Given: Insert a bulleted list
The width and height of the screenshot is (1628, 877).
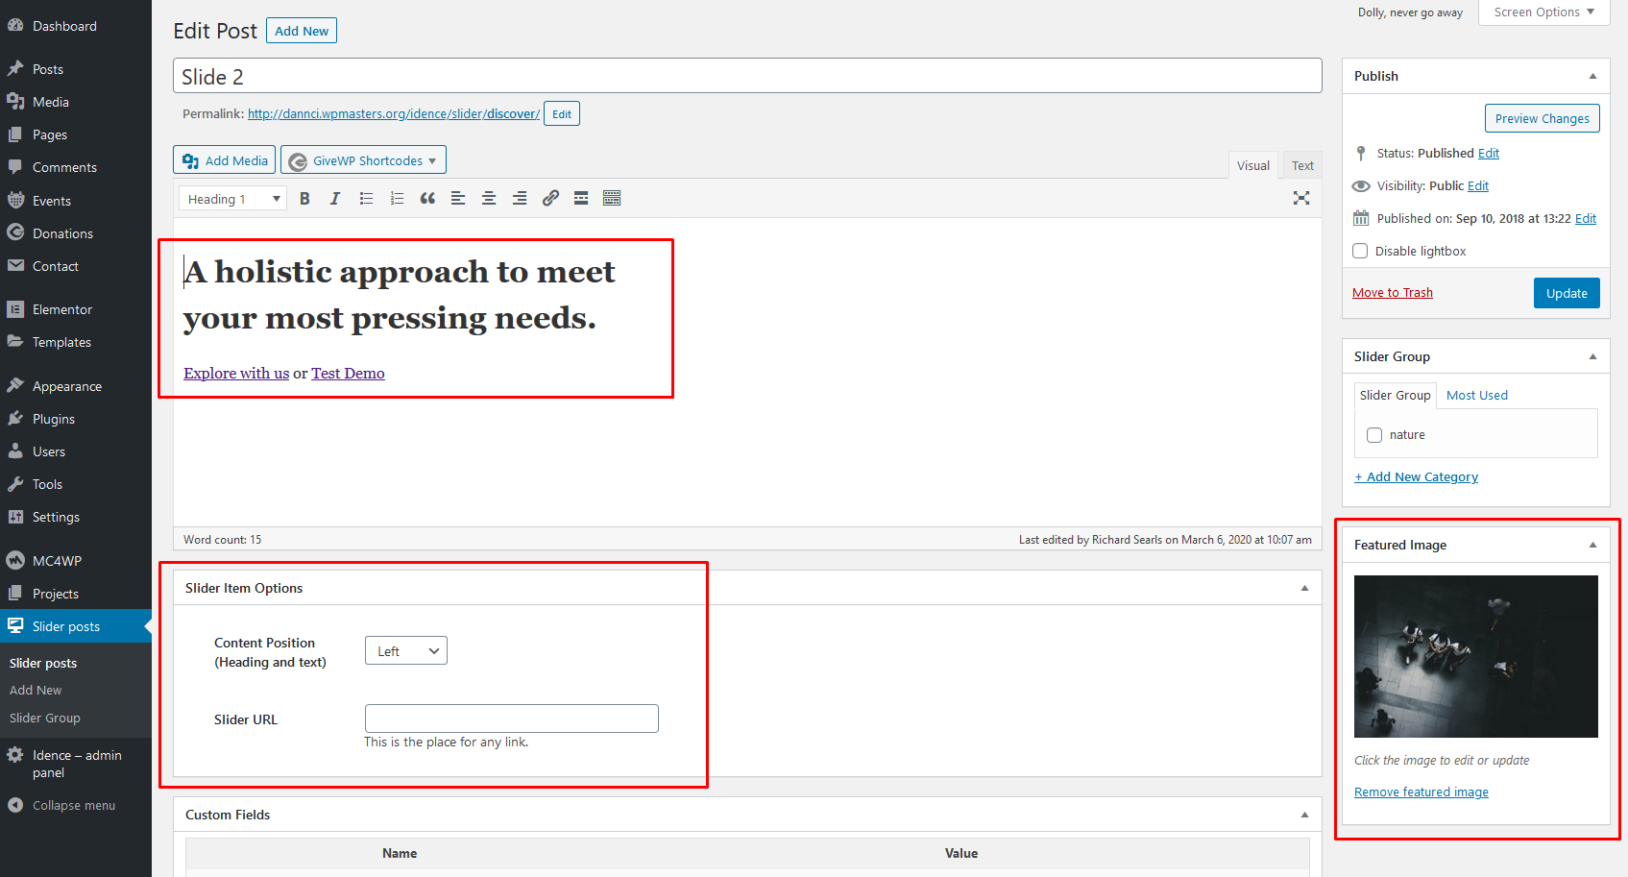Looking at the screenshot, I should point(366,199).
